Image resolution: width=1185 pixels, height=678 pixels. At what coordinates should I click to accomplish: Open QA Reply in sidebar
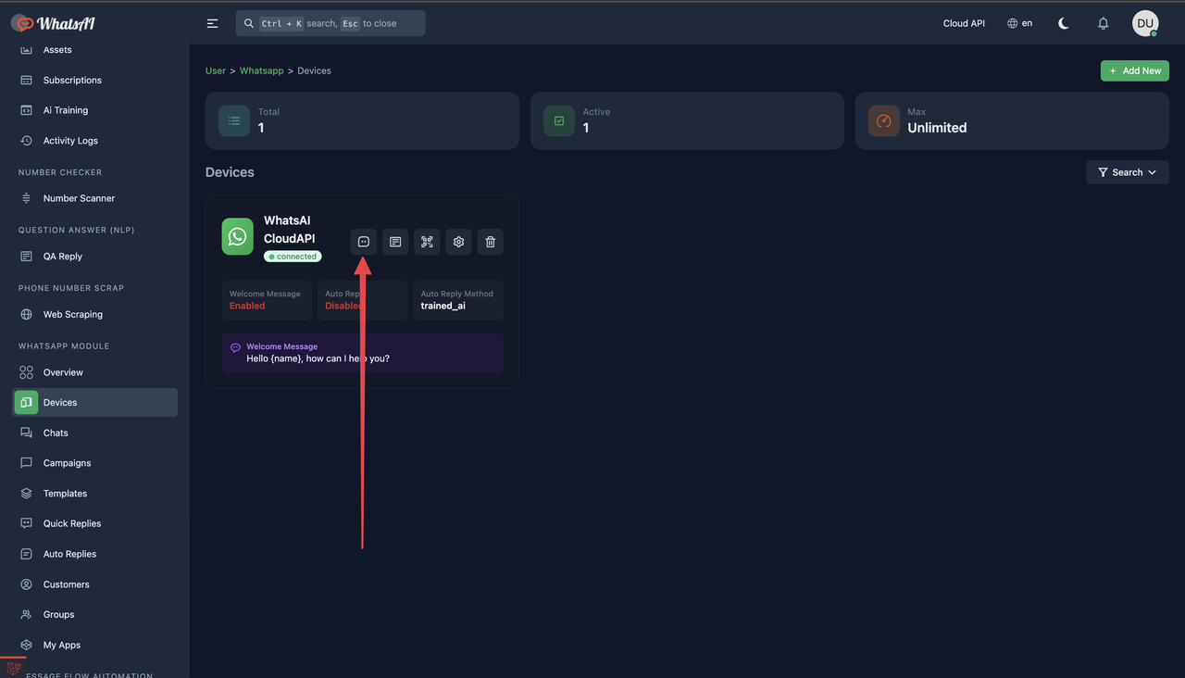tap(94, 257)
